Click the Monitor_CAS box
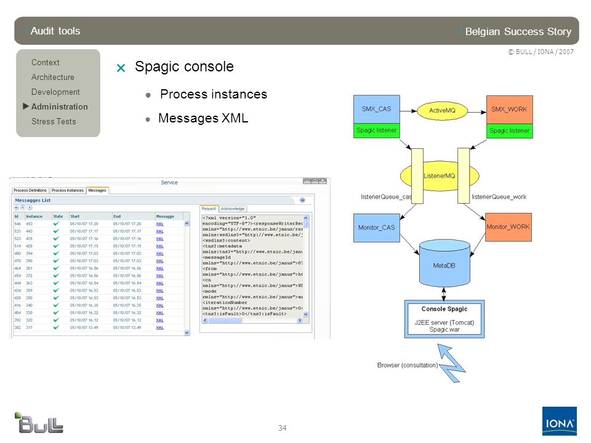The width and height of the screenshot is (591, 443). (377, 228)
